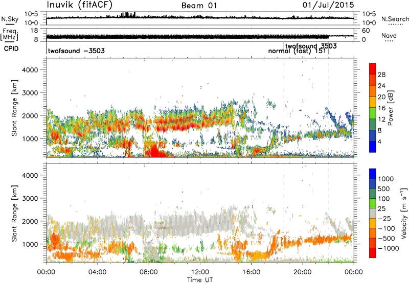Click the 'Power [dB]' colorbar title
Screen dimensions: 409x283
pyautogui.click(x=391, y=108)
